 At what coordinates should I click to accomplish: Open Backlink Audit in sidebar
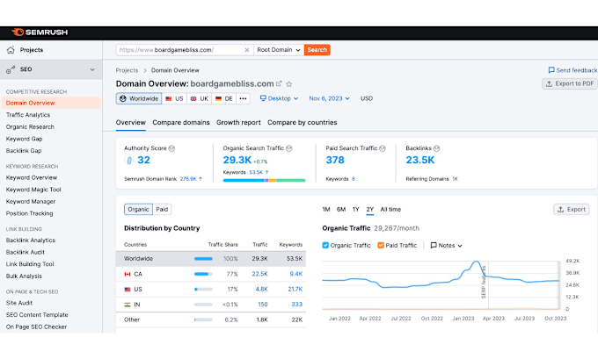pos(26,252)
